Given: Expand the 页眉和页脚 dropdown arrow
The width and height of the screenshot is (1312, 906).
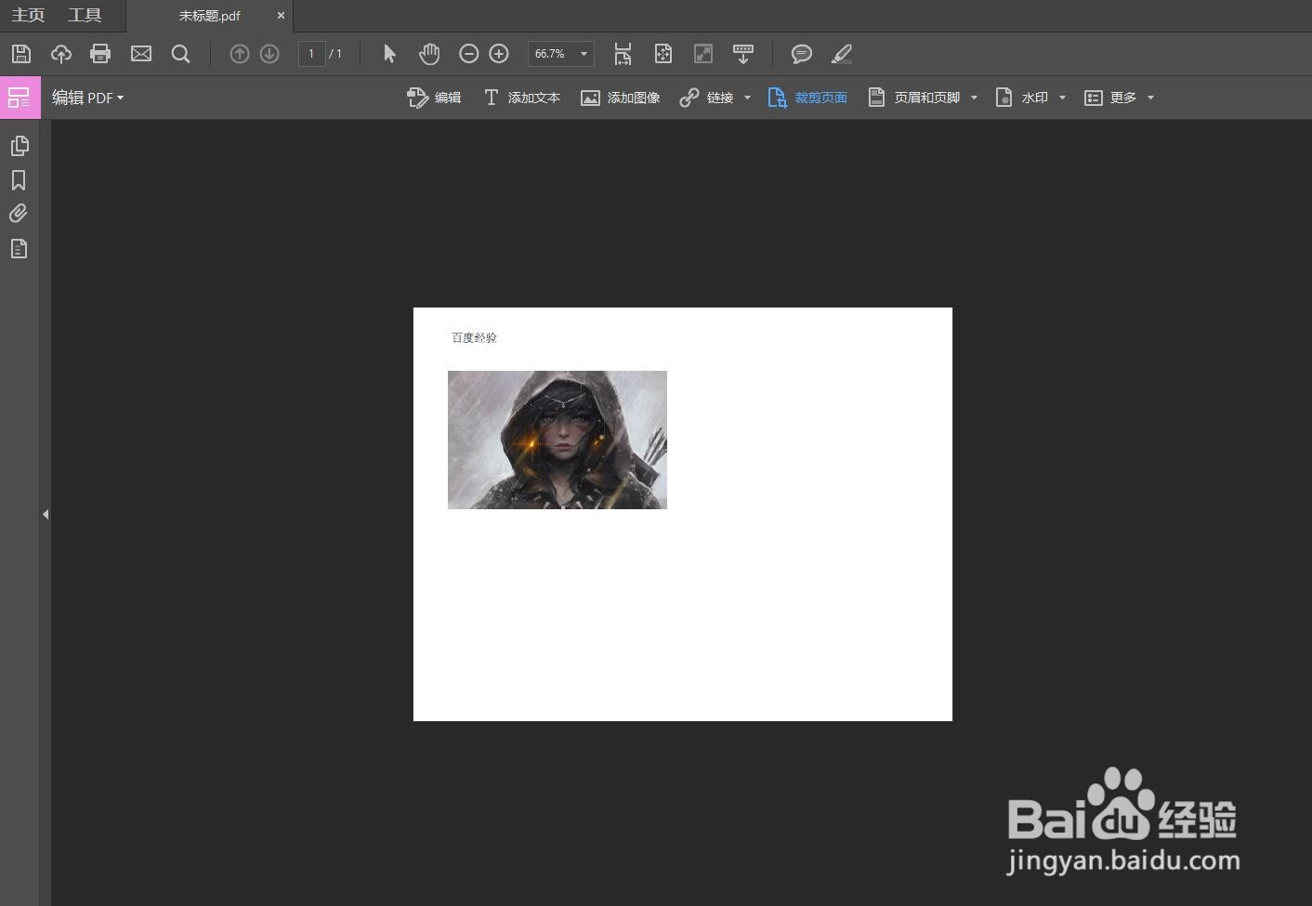Looking at the screenshot, I should (974, 98).
